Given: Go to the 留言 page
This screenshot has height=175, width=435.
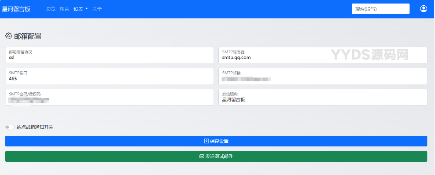Looking at the screenshot, I should pyautogui.click(x=65, y=9).
